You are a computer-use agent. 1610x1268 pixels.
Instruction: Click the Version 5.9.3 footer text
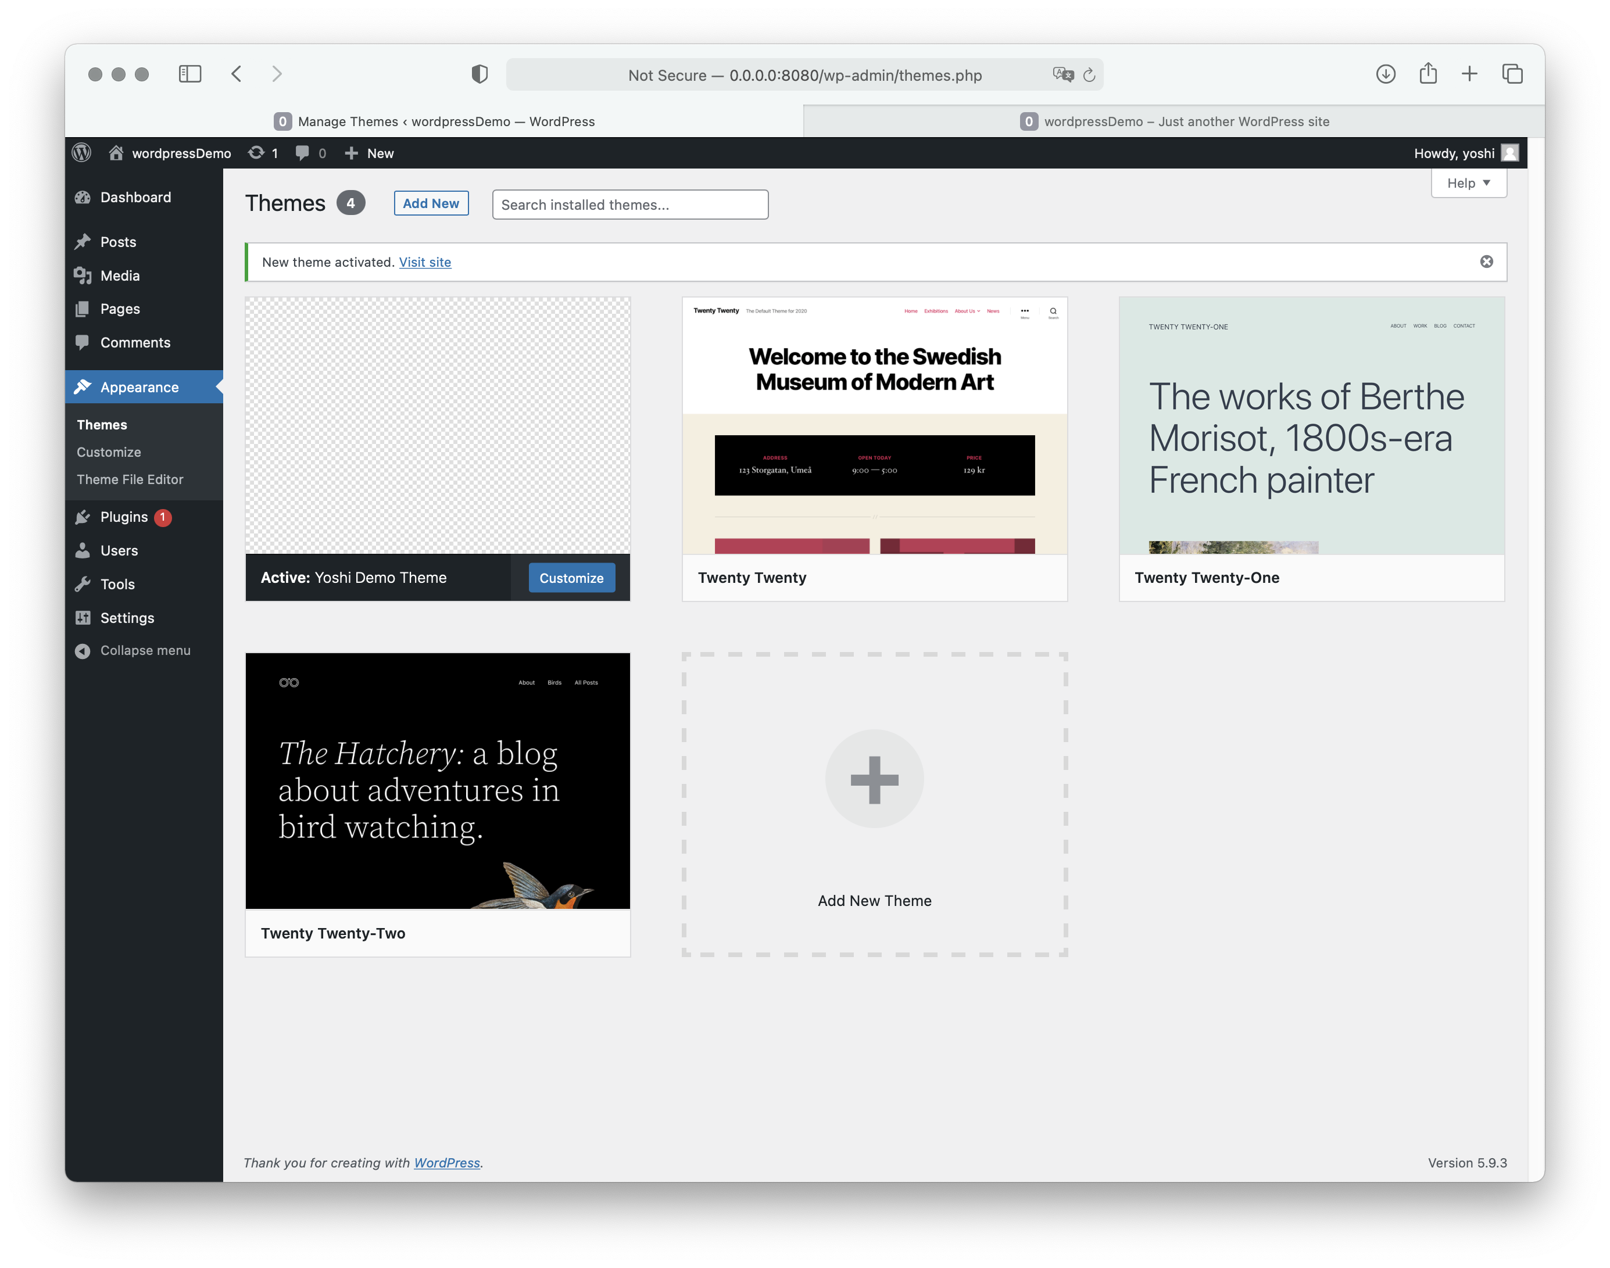1466,1163
